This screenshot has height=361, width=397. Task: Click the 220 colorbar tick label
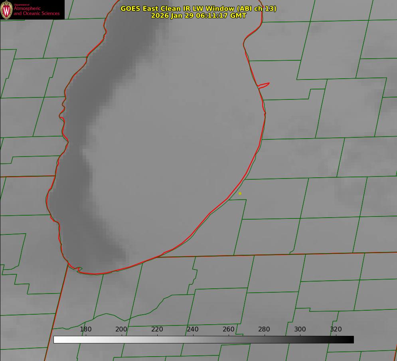(x=157, y=329)
